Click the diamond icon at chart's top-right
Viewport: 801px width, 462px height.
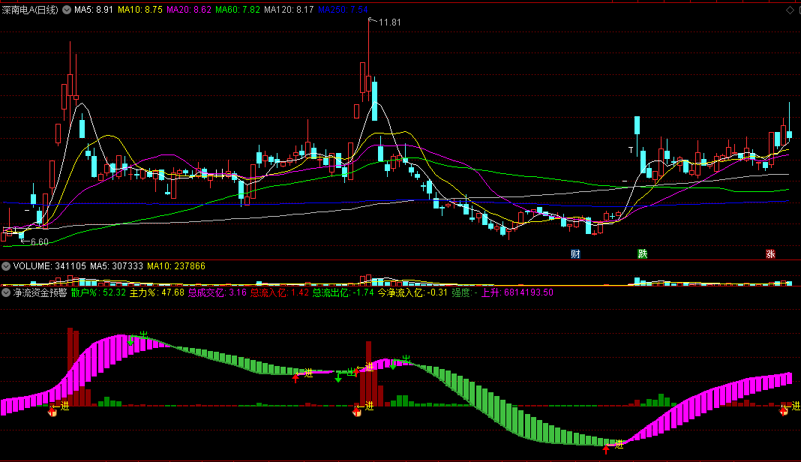coord(790,10)
